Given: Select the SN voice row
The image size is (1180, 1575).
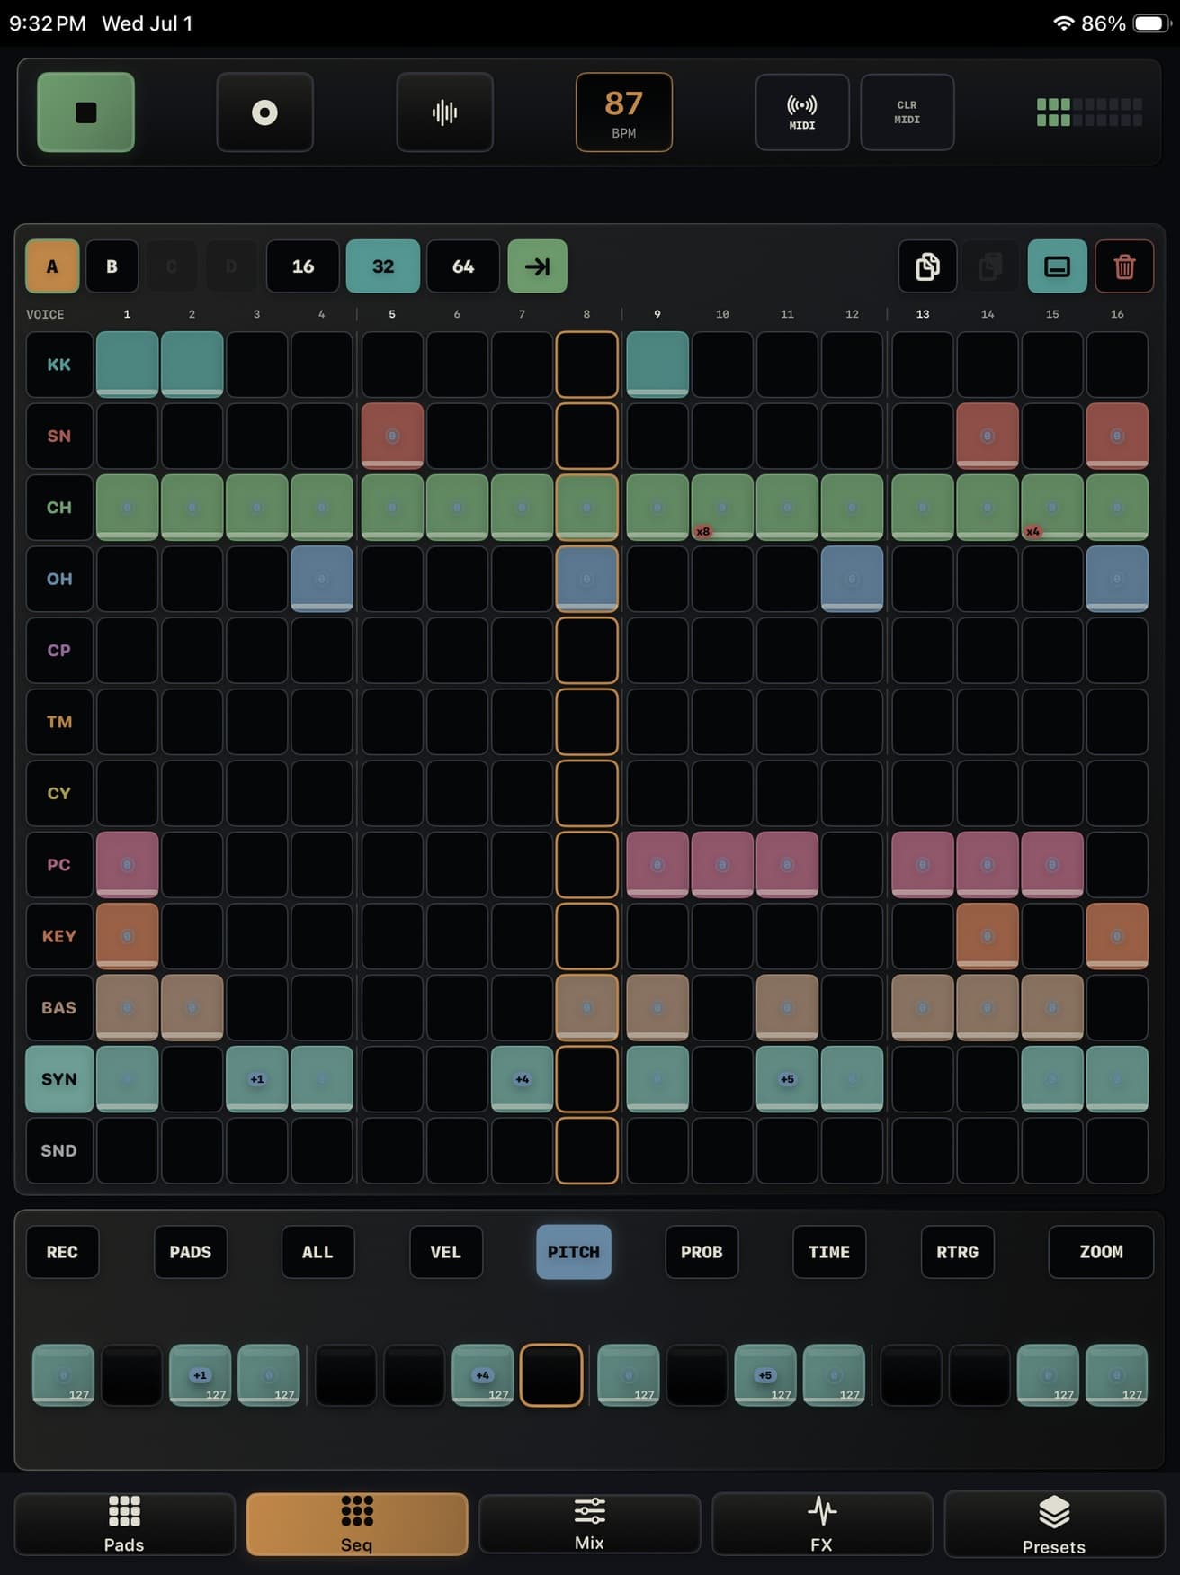Looking at the screenshot, I should 59,436.
